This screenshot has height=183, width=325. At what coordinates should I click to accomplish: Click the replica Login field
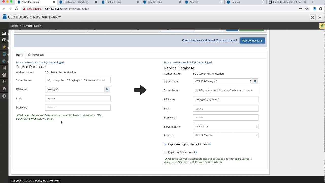click(x=226, y=109)
